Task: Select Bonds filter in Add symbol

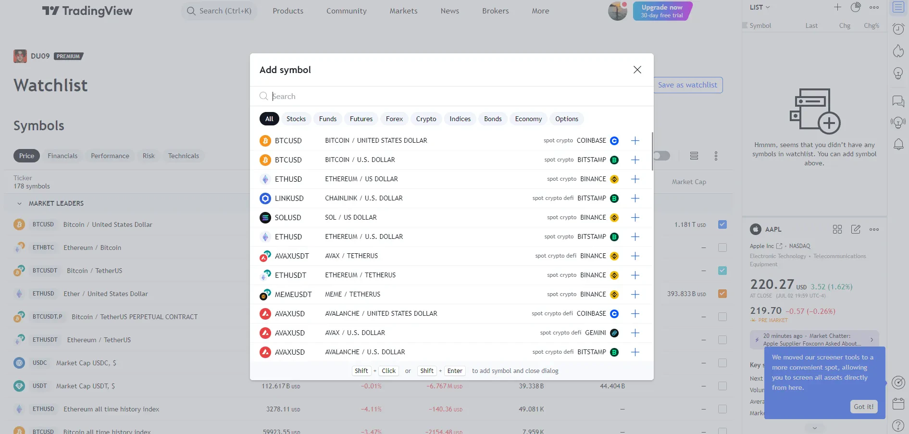Action: [x=493, y=119]
